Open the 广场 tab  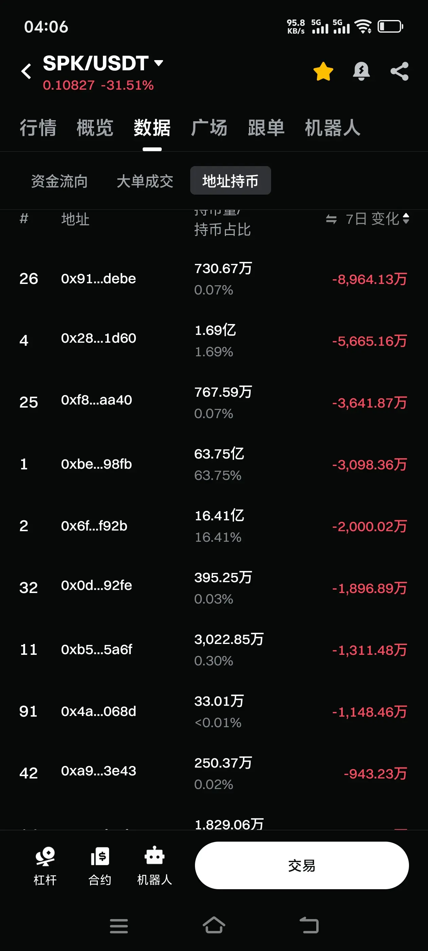[209, 128]
